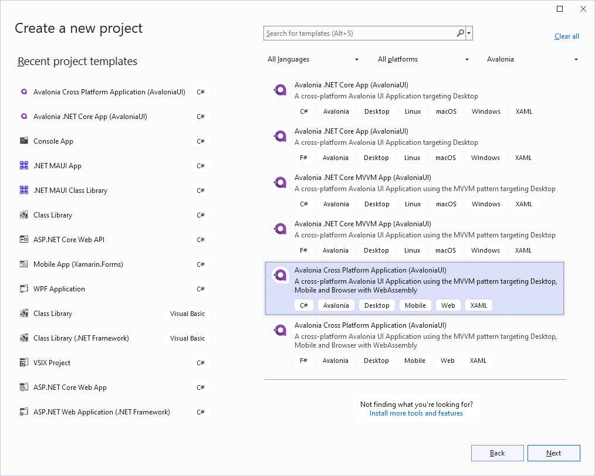This screenshot has height=476, width=595.
Task: Click the Avalonia .NET Core App icon
Action: tap(24, 116)
